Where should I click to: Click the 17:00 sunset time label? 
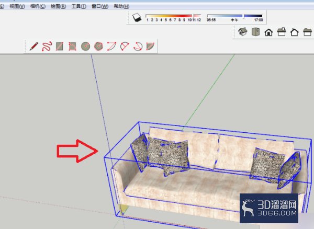point(259,20)
